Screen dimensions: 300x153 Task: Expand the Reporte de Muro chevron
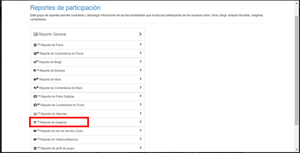pyautogui.click(x=140, y=79)
